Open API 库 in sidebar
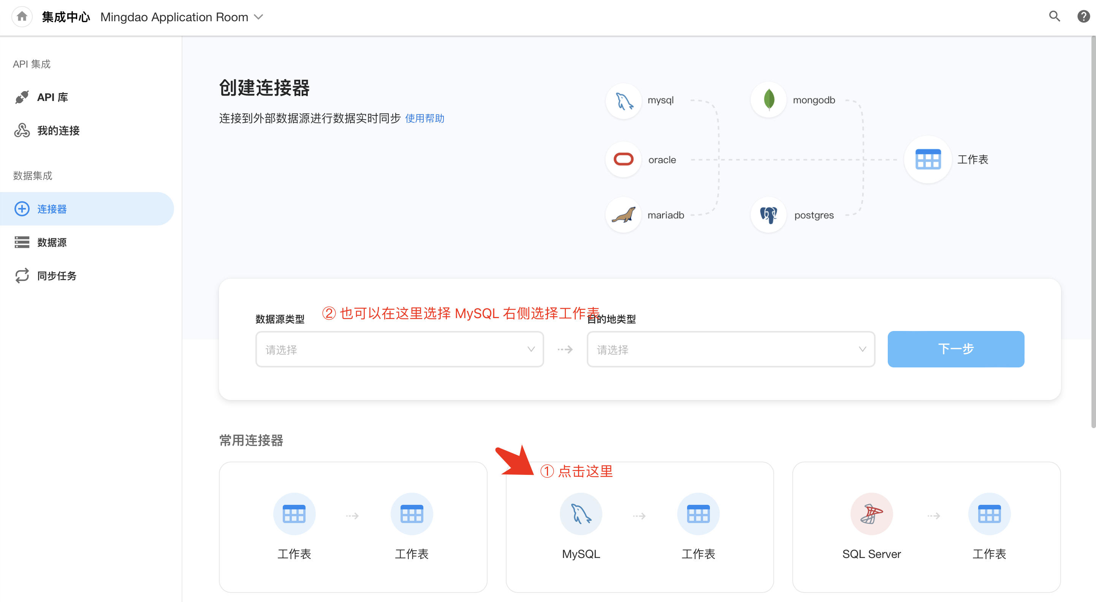The image size is (1096, 602). [x=52, y=97]
